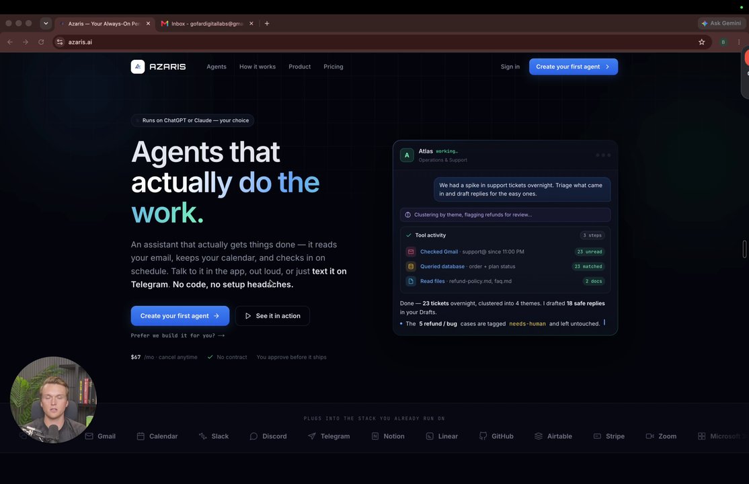
Task: Click the Checked Gmail mail icon
Action: 410,252
